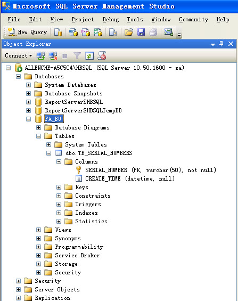Click the Save floppy disk icon

click(141, 32)
